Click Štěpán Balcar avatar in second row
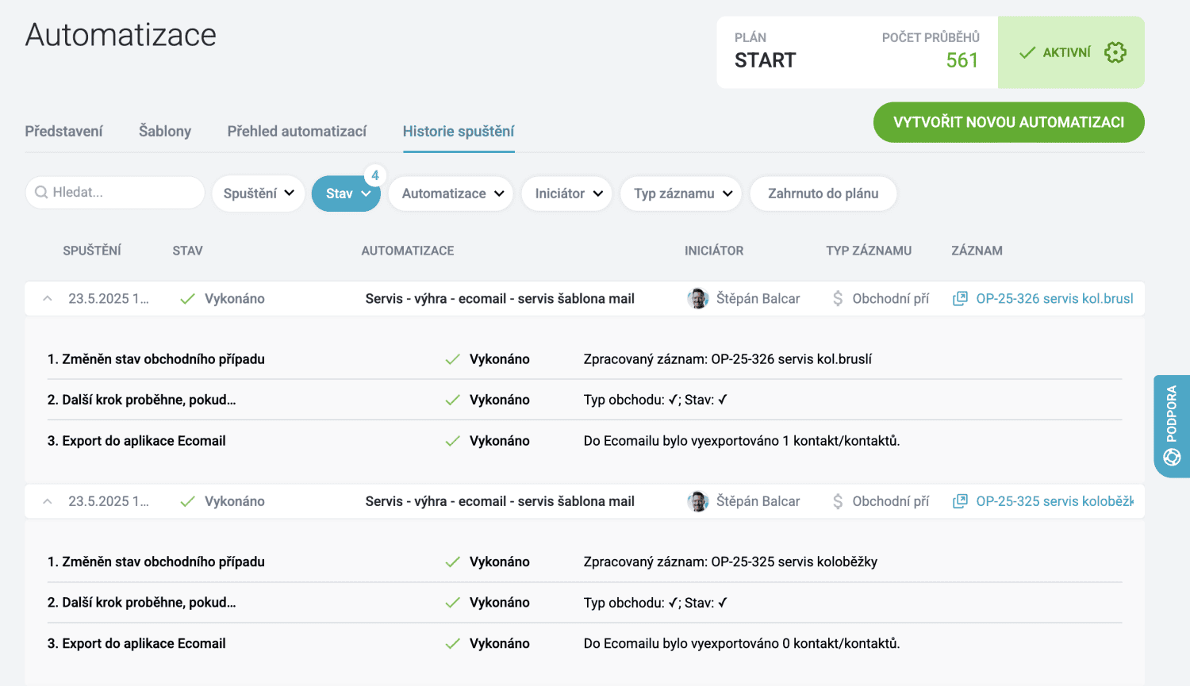The height and width of the screenshot is (686, 1190). click(697, 501)
